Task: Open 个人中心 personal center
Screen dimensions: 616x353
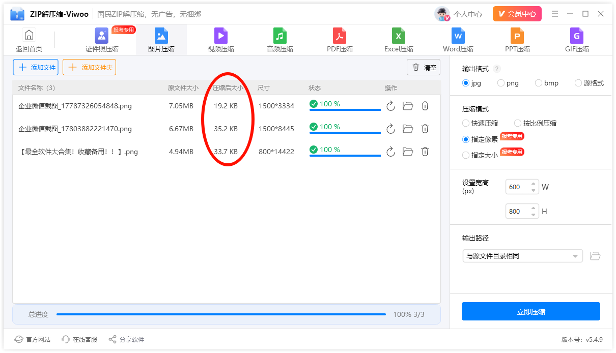Action: 468,14
